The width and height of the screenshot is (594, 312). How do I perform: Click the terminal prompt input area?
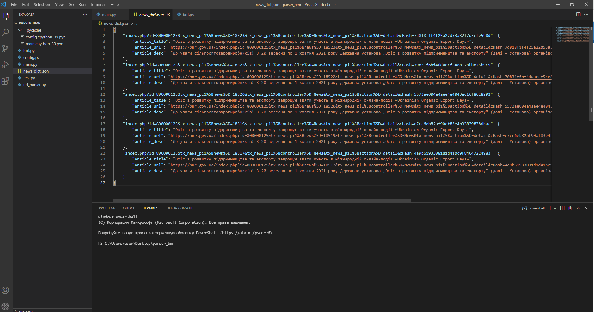point(180,244)
